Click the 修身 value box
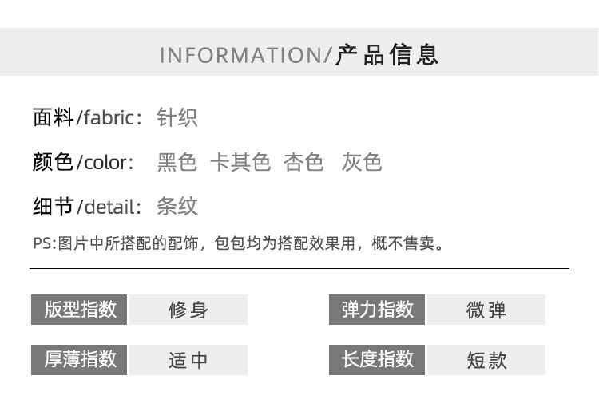This screenshot has height=411, width=599. pos(188,310)
